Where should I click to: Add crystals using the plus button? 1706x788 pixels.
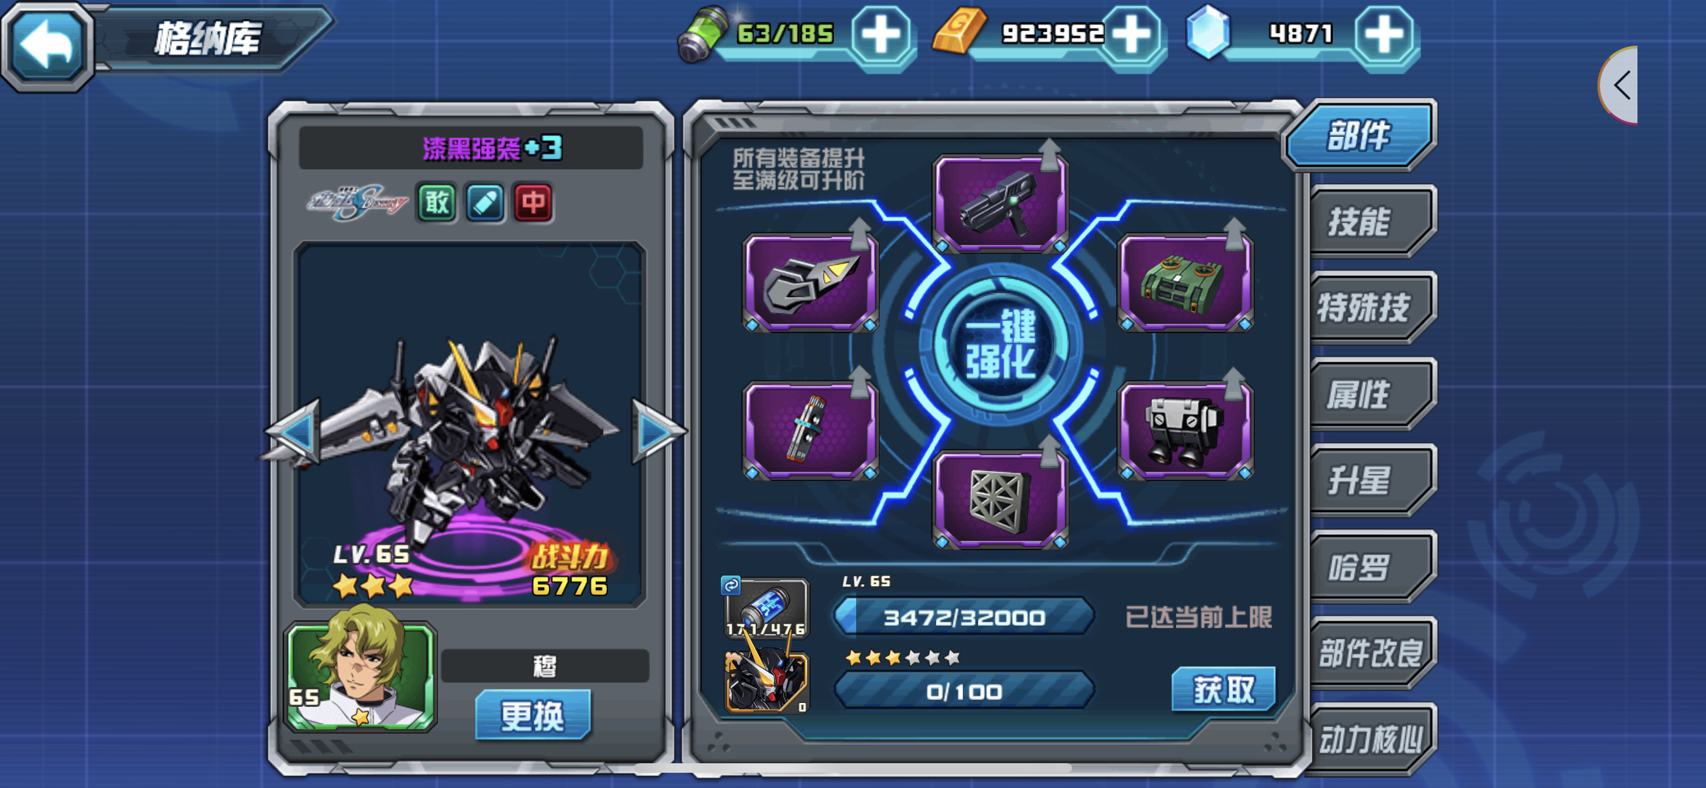[x=1384, y=34]
